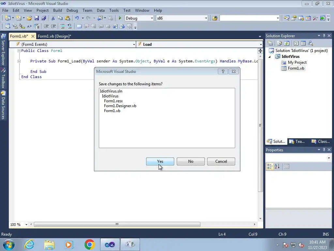Open the Debug configuration dropdown
Image resolution: width=334 pixels, height=251 pixels.
(x=152, y=18)
